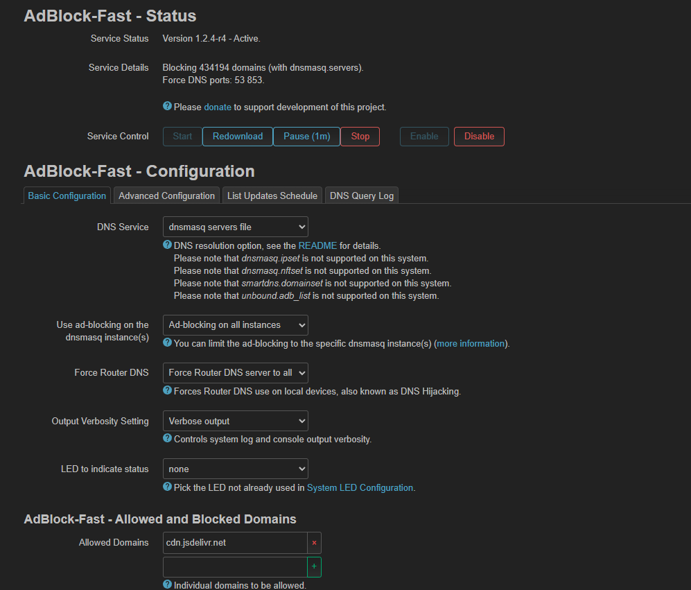Click the 'dnsmasq.ipset' not supported note
This screenshot has height=590, width=691.
pyautogui.click(x=301, y=259)
